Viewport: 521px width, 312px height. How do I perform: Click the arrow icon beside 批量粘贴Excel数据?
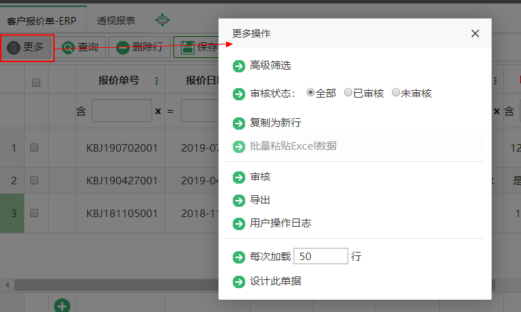[x=238, y=147]
